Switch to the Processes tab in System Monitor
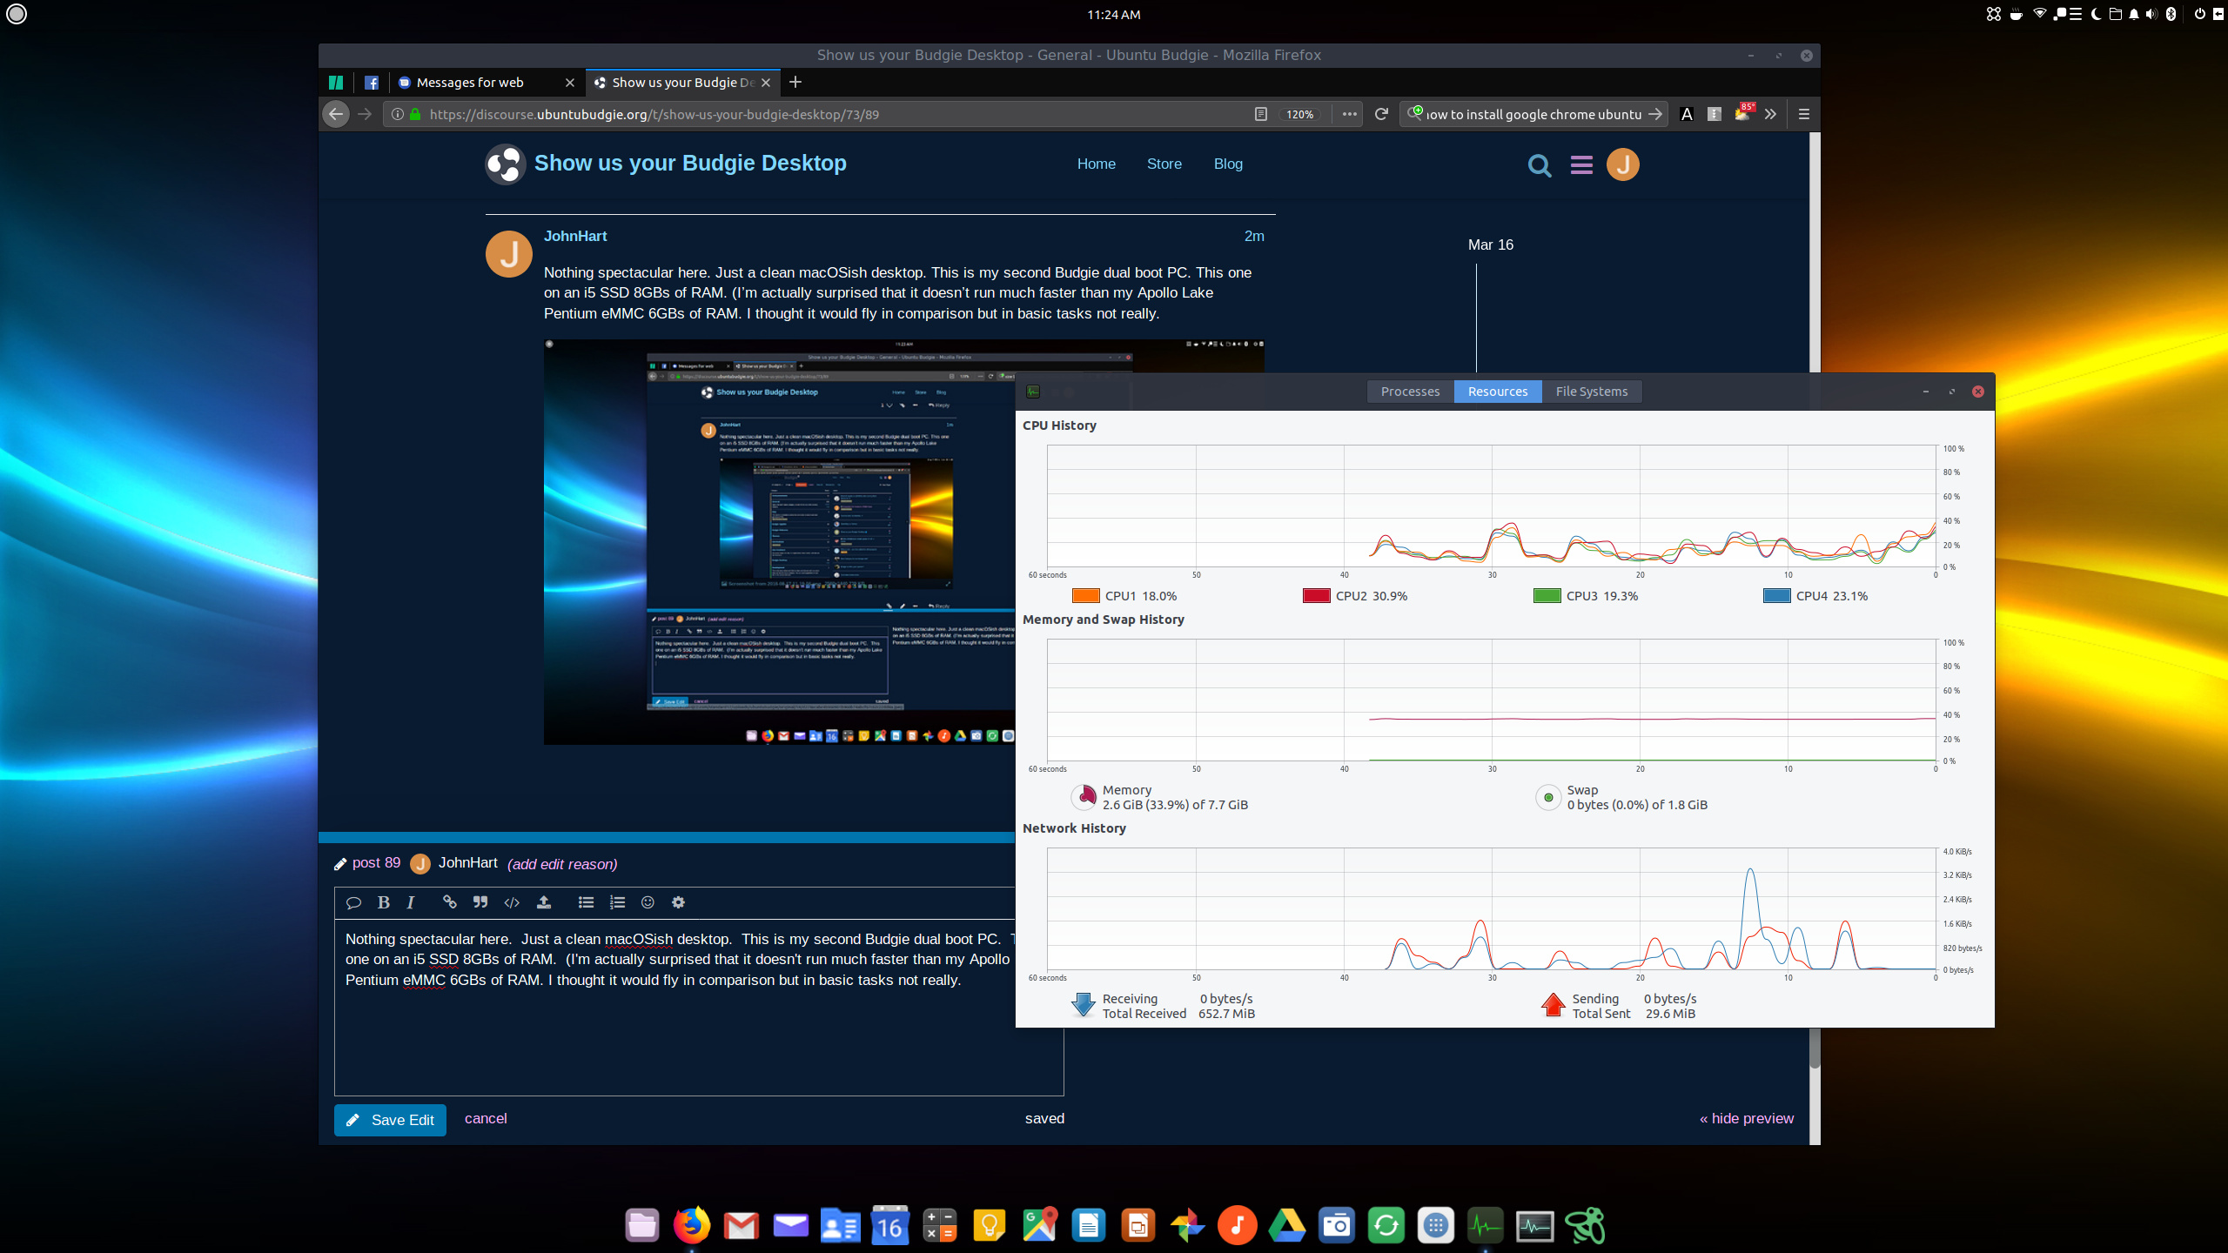Viewport: 2228px width, 1253px height. 1409,391
